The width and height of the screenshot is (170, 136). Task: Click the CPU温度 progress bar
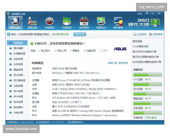147,75
